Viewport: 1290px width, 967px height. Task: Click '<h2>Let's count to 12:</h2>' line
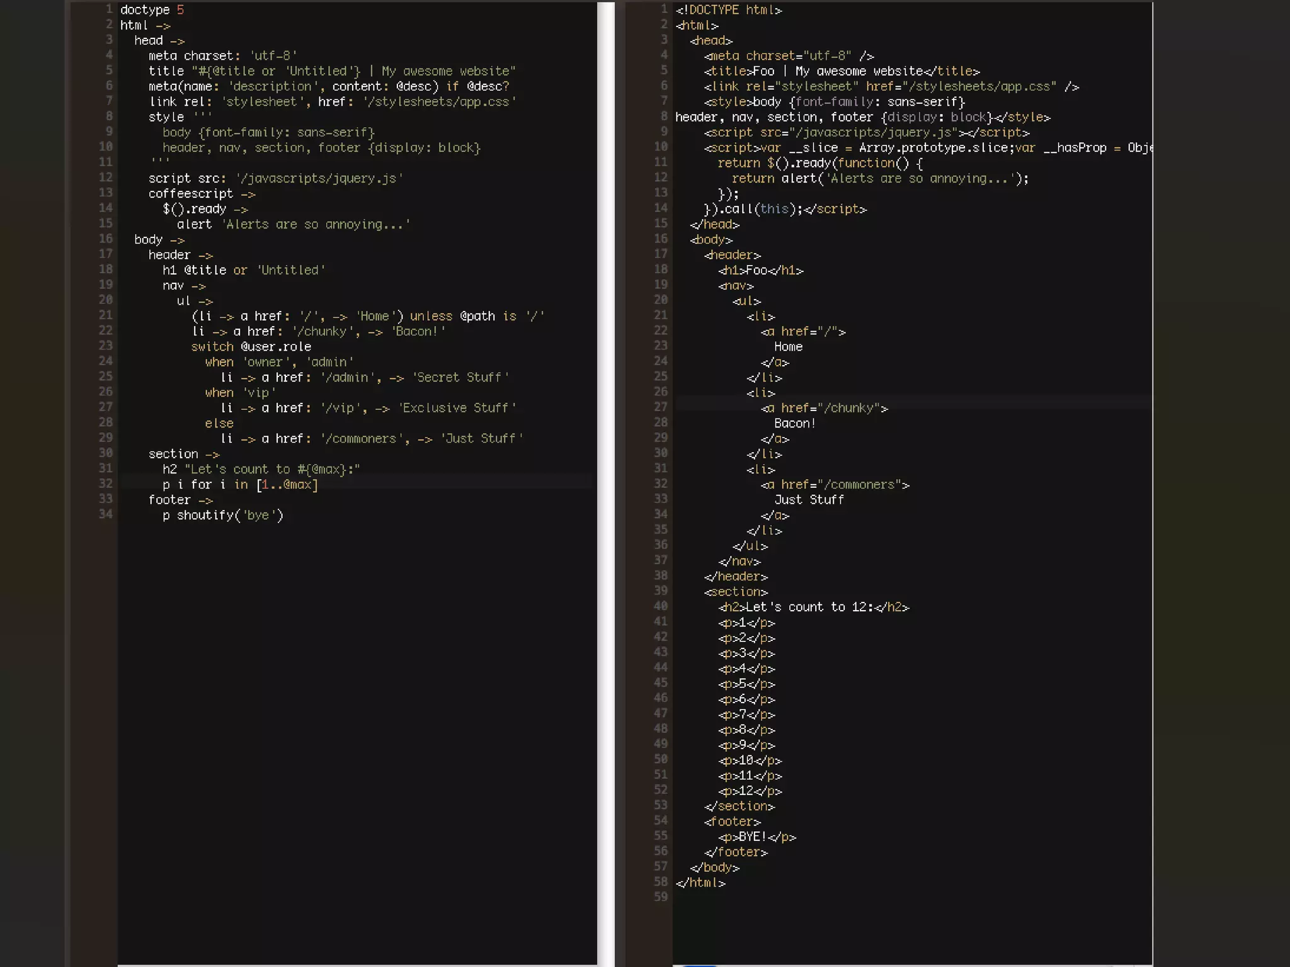tap(814, 607)
